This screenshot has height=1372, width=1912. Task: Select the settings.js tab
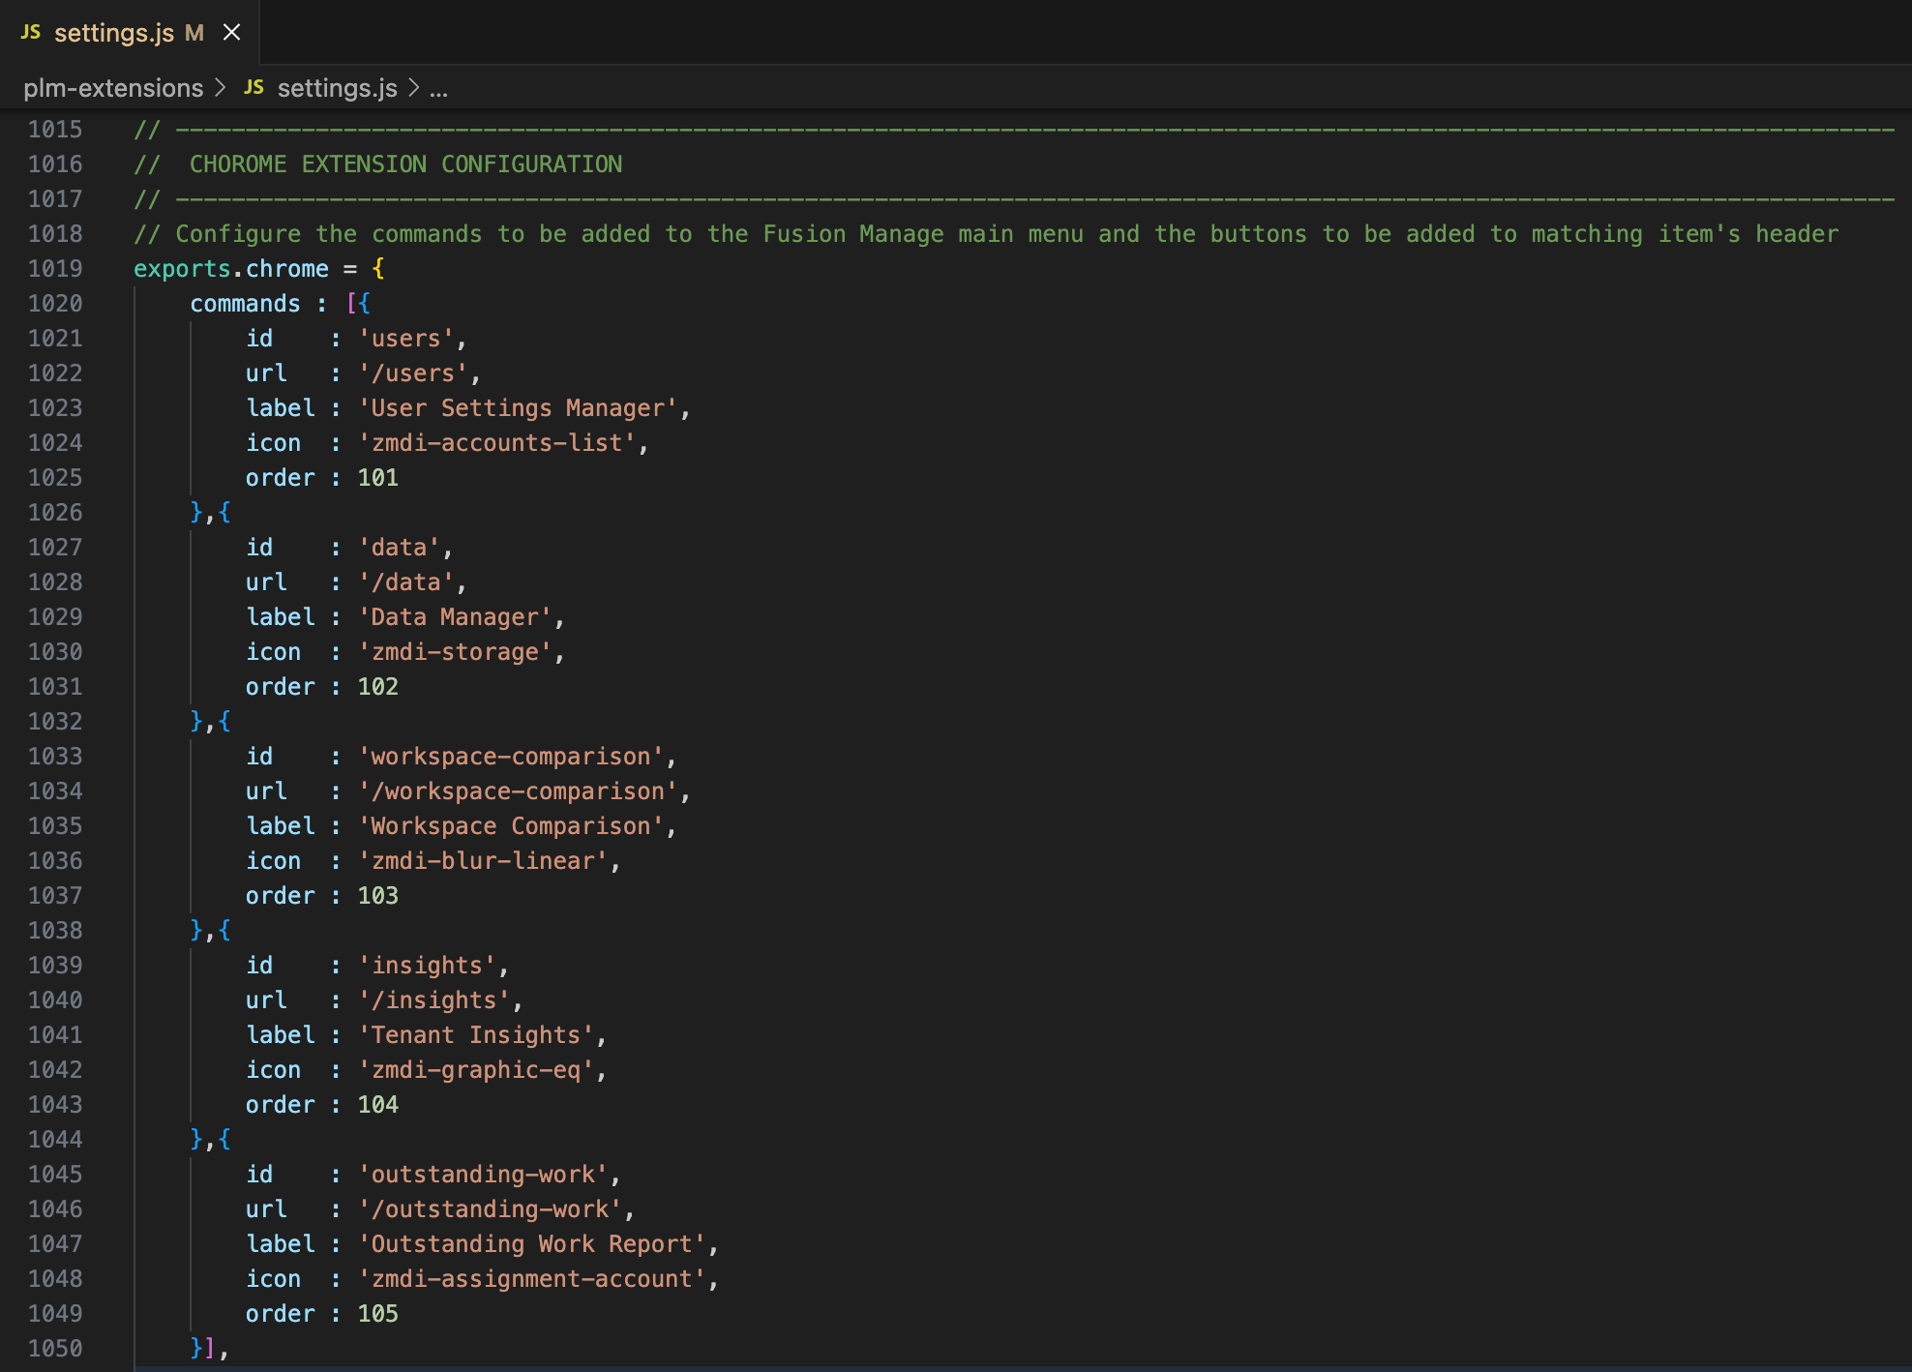113,33
